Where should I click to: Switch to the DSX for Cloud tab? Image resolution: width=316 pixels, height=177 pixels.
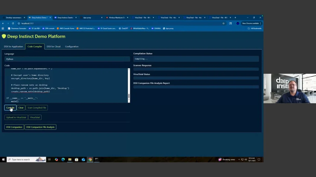[54, 47]
